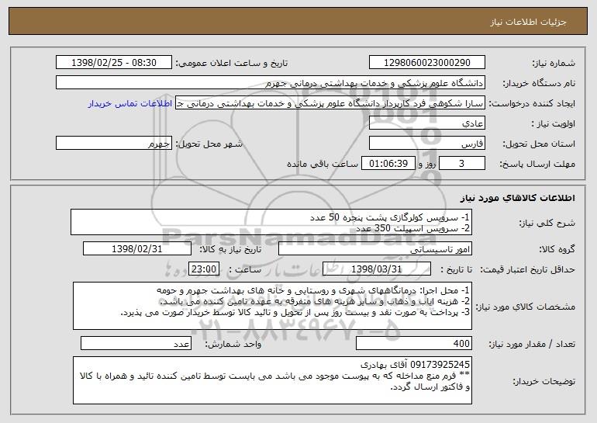
Task: Click the label واحد شمارش
Action: tap(233, 344)
